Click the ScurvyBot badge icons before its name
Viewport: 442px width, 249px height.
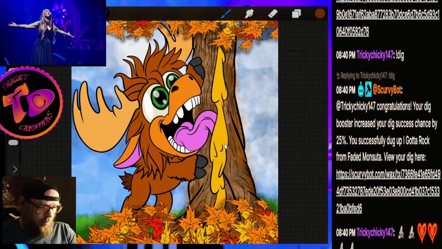pyautogui.click(x=364, y=90)
